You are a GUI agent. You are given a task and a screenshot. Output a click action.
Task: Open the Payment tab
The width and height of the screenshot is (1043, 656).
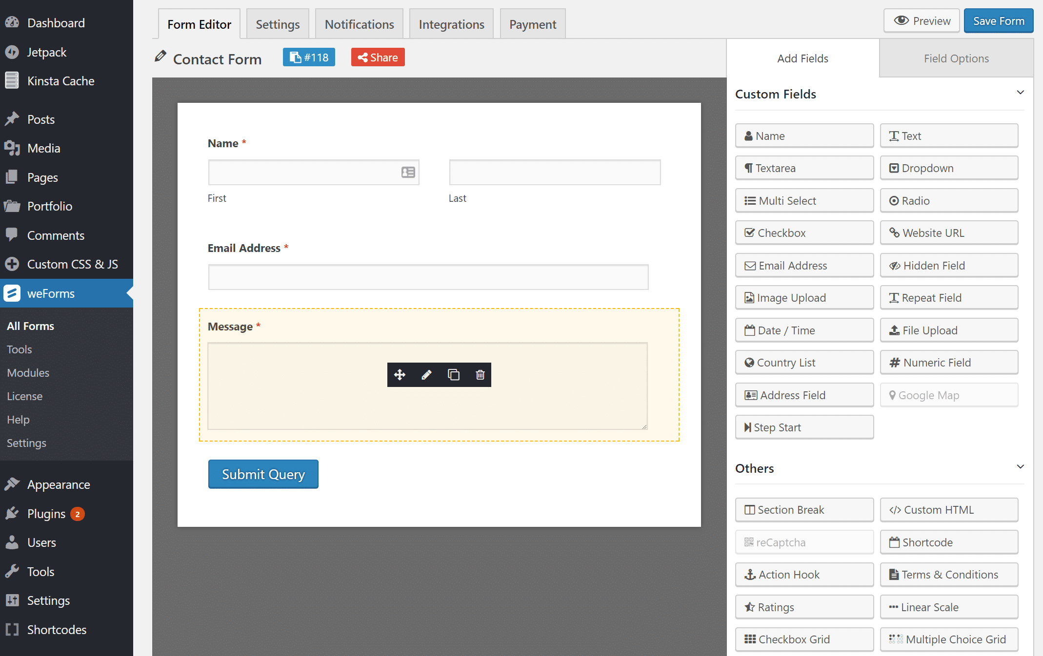(x=533, y=24)
